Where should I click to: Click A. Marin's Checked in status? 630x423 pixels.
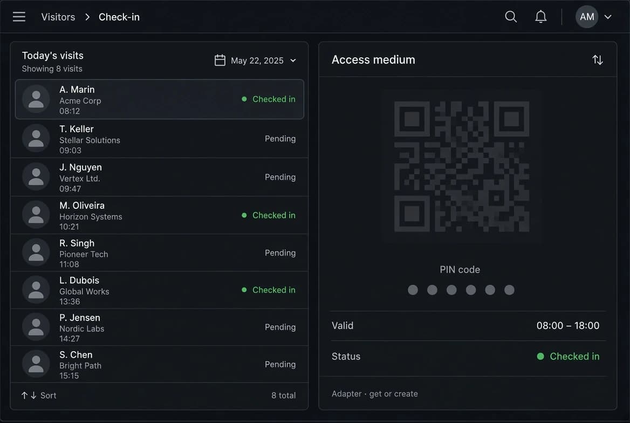coord(269,99)
